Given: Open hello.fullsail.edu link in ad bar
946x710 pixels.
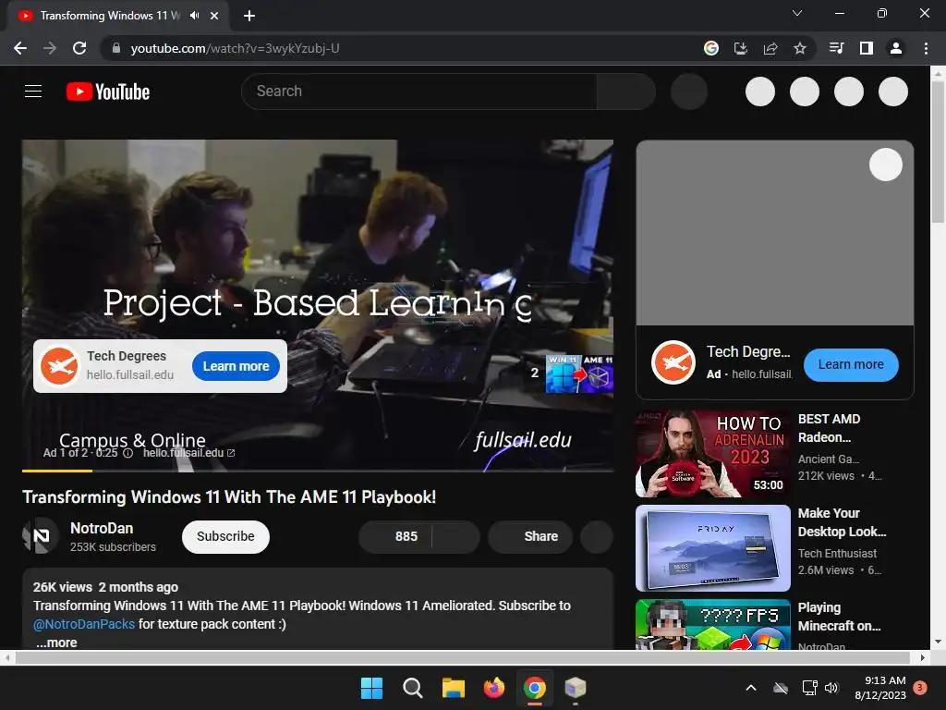Looking at the screenshot, I should click(188, 453).
